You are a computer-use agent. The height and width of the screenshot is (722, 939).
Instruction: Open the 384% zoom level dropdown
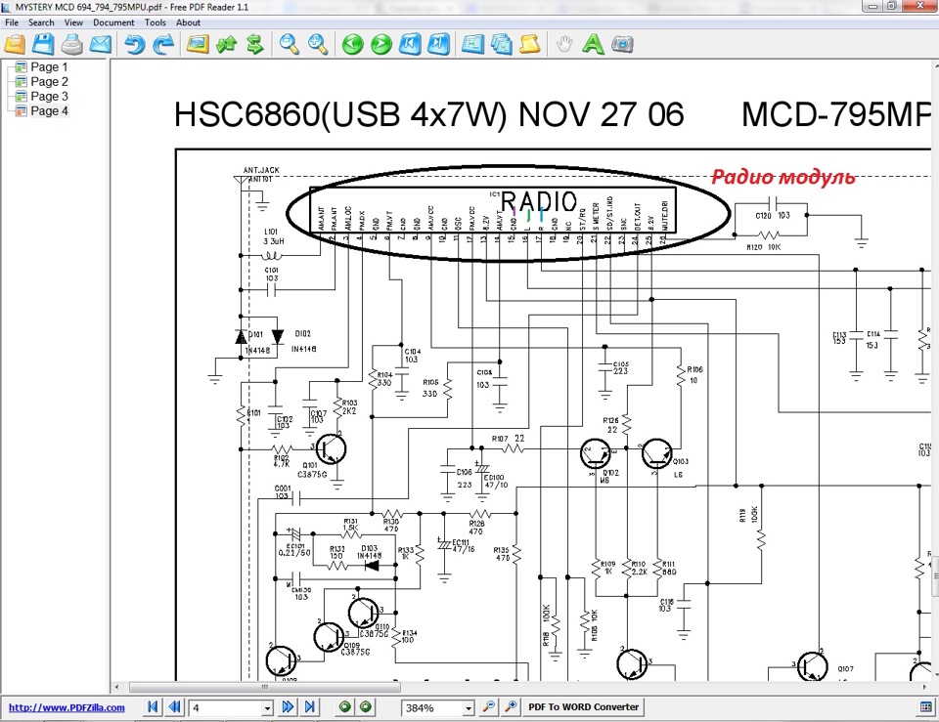click(x=469, y=707)
